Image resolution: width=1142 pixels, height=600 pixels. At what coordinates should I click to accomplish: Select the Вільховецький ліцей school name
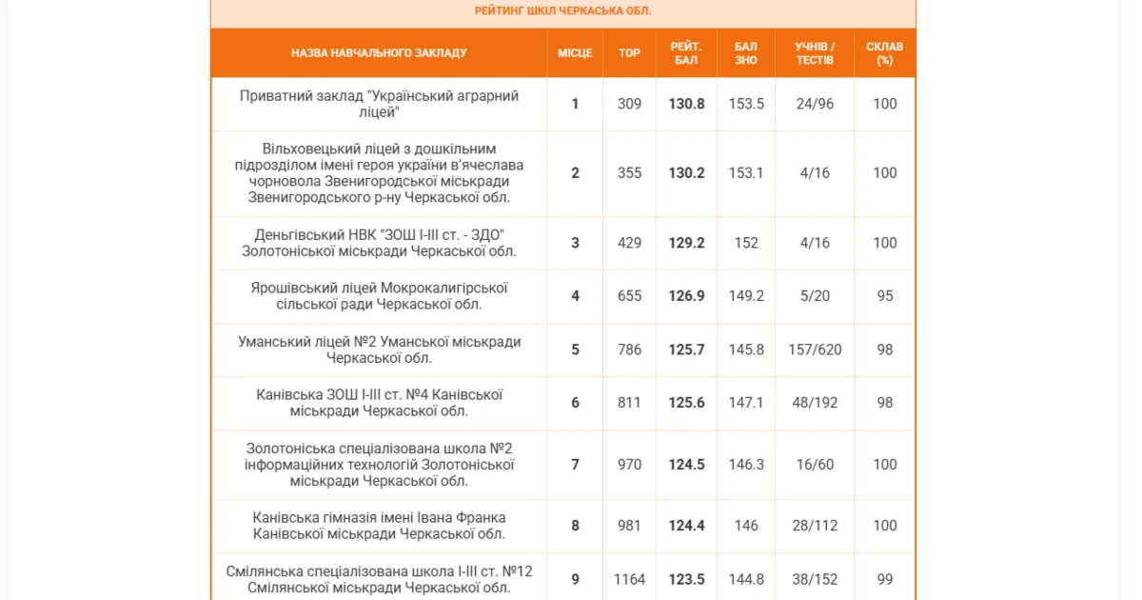[379, 173]
